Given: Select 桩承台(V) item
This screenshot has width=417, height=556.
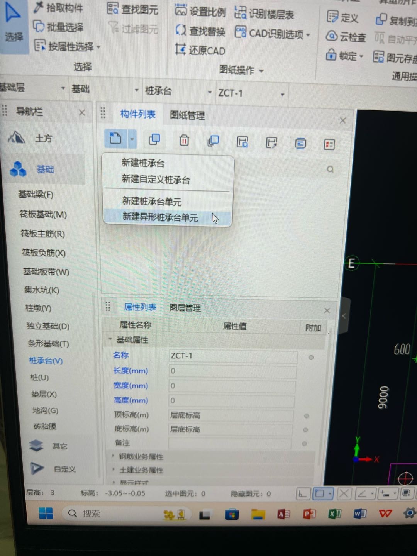Looking at the screenshot, I should [x=46, y=361].
